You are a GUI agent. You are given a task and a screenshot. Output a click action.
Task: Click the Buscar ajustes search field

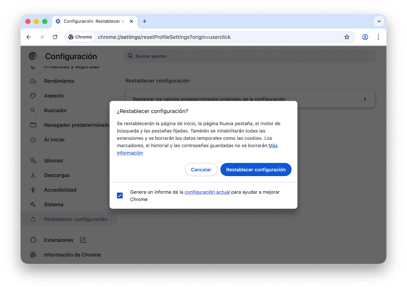click(x=250, y=56)
